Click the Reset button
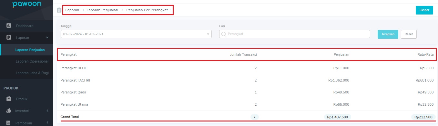Screen dimensions: 438x126 [x=409, y=34]
